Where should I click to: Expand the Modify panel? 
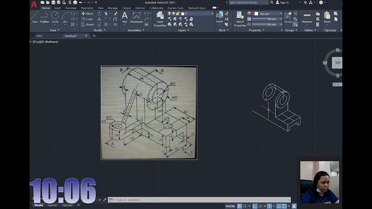click(99, 30)
